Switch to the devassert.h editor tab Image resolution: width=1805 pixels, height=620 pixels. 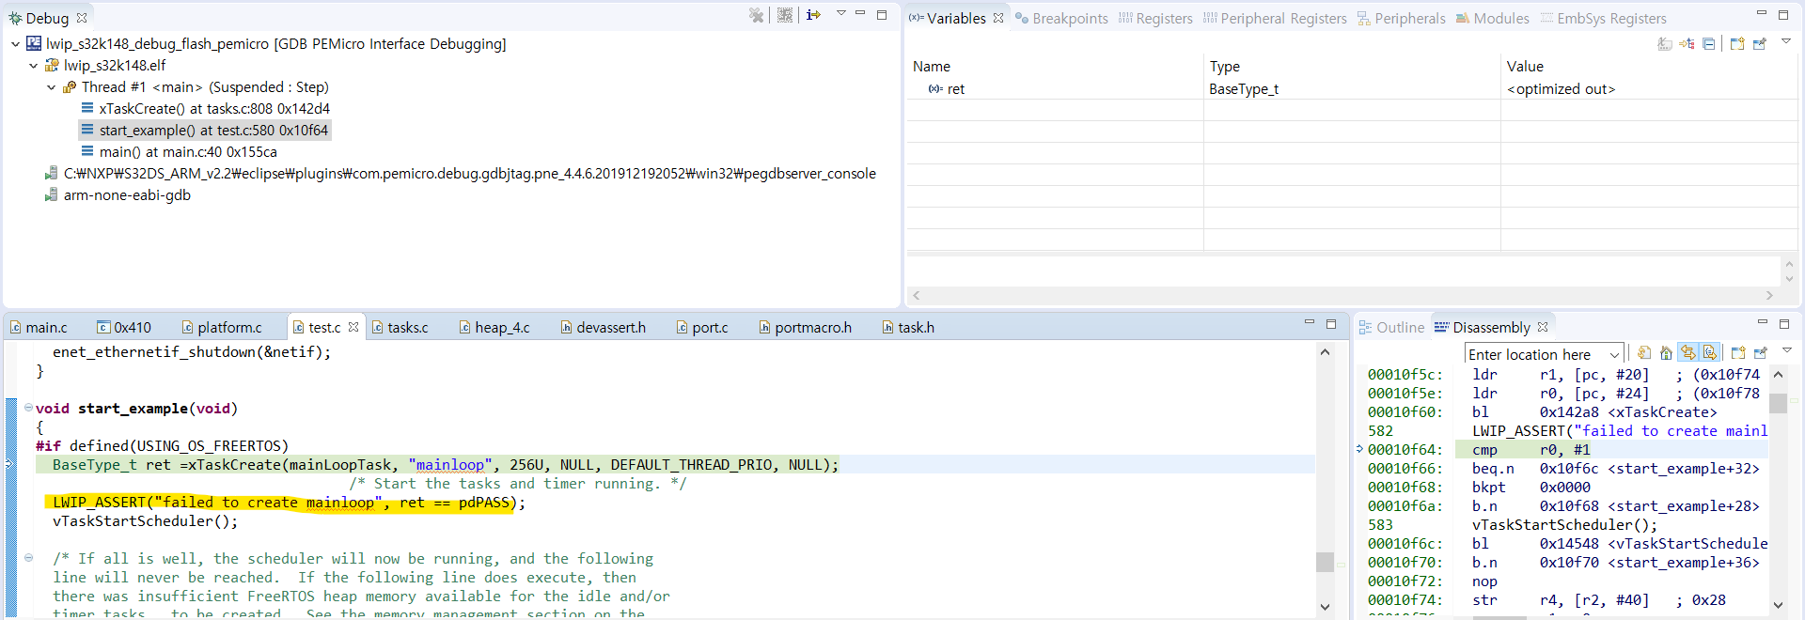604,328
